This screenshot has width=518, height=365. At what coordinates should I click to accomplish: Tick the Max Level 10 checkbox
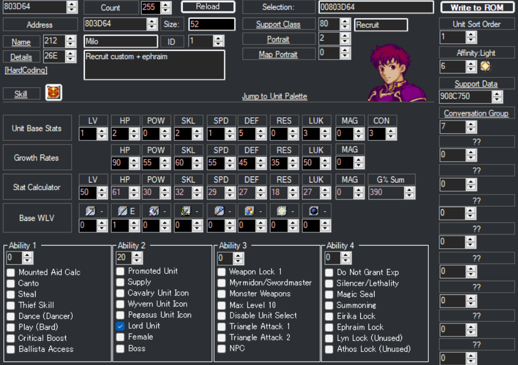[222, 305]
